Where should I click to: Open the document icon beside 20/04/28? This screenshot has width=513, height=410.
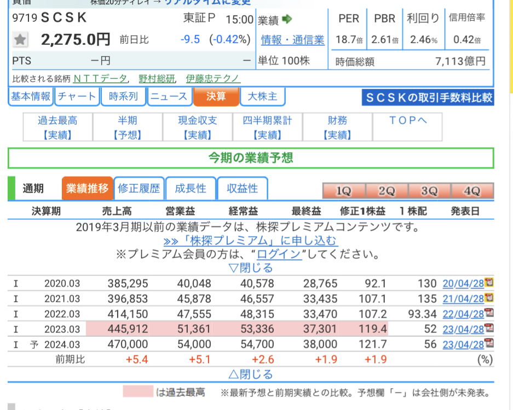point(489,282)
